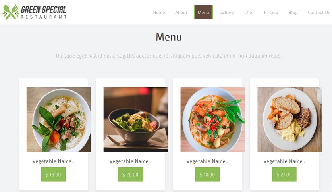332x192 pixels.
Task: Open the Pricing page link
Action: click(x=271, y=12)
